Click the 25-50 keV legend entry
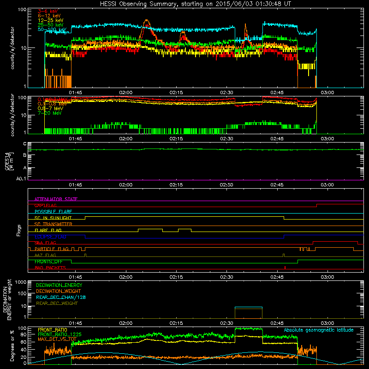Screen dimensions: 369x369 pyautogui.click(x=51, y=25)
